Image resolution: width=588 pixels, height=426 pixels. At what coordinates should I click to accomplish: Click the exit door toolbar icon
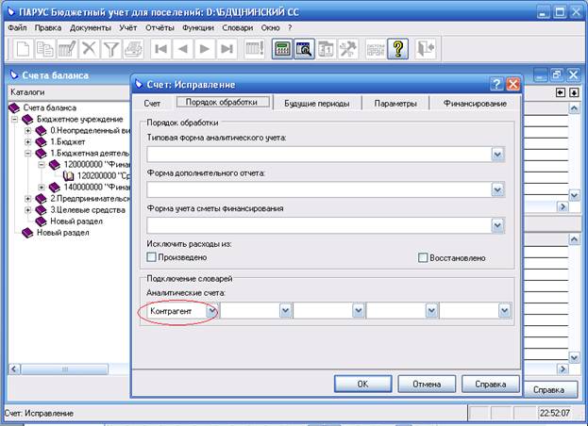426,49
